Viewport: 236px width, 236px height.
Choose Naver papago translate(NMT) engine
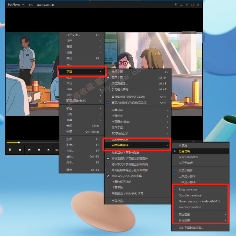click(200, 201)
